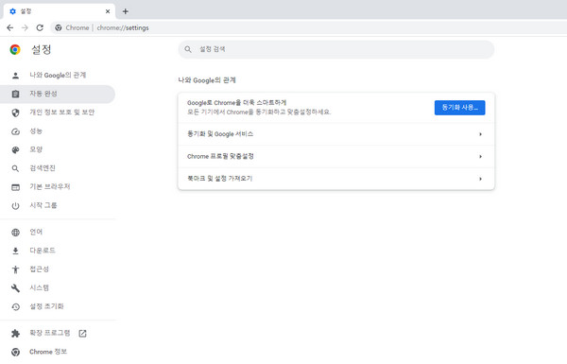Open 나와 Google의 관계 in sidebar
Image resolution: width=567 pixels, height=364 pixels.
58,76
